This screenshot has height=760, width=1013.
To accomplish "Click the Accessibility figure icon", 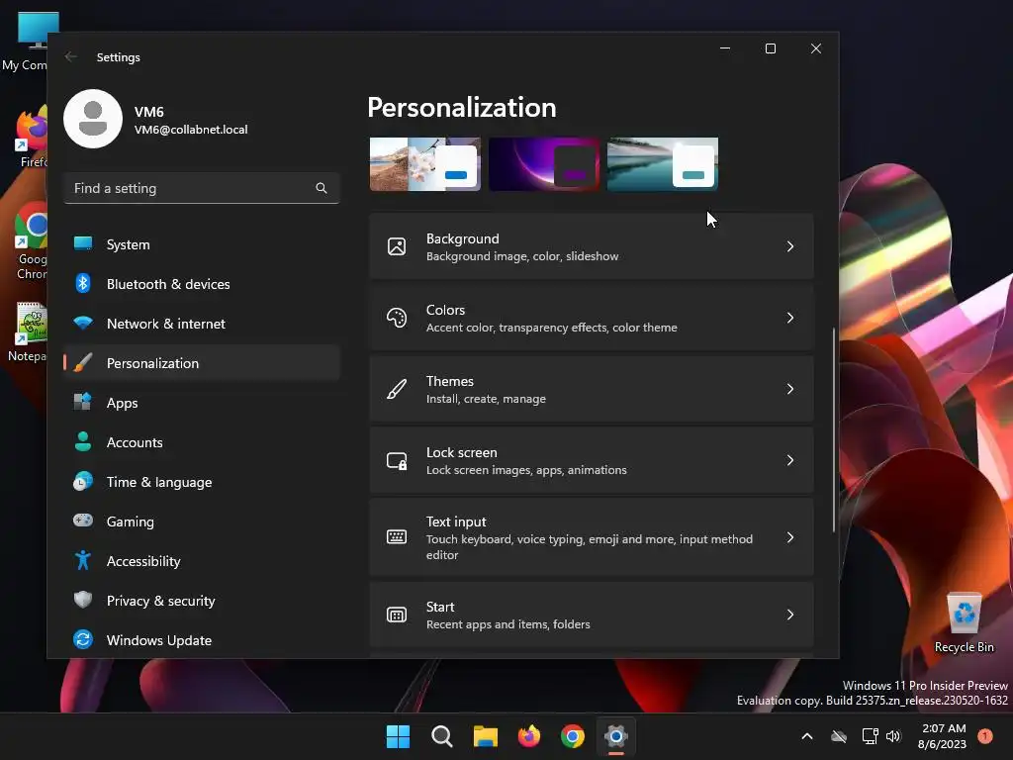I will tap(83, 560).
